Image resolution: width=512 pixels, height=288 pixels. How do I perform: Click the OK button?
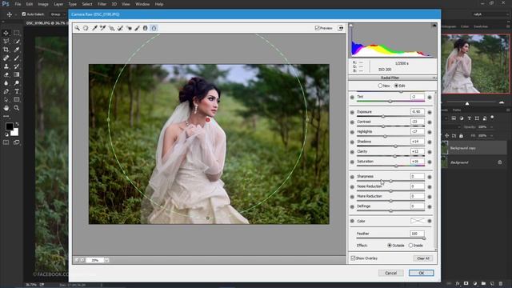422,273
